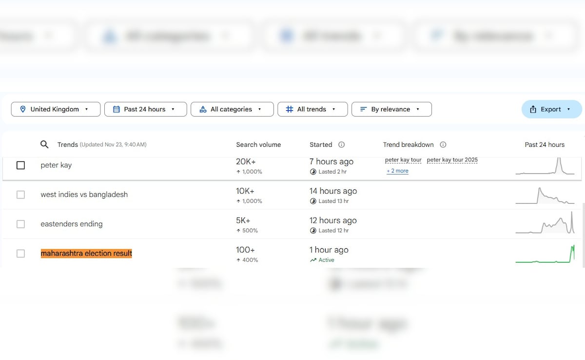Screen dimensions: 585x360
Task: Click the Search volume column header
Action: [258, 144]
